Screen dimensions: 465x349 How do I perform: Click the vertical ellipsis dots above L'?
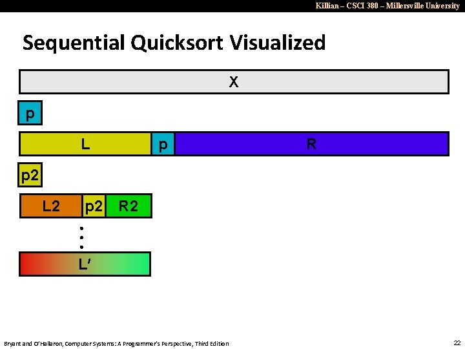point(82,238)
